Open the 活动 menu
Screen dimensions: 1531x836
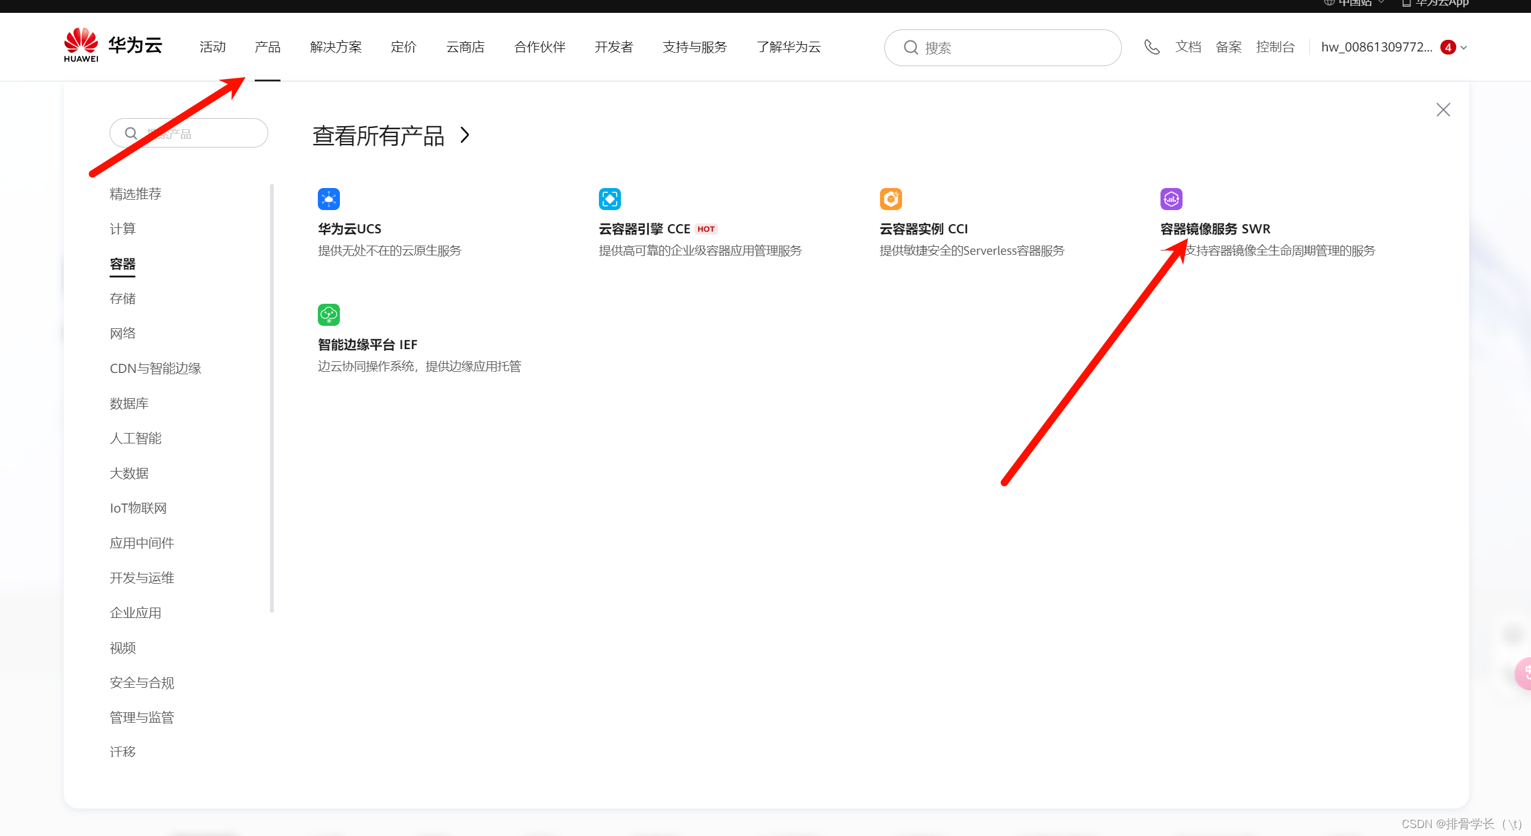[x=213, y=47]
